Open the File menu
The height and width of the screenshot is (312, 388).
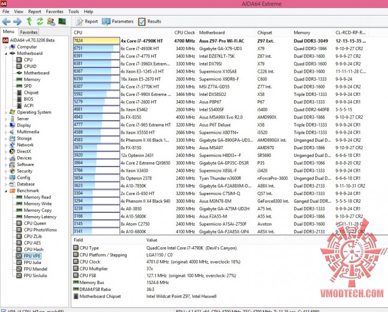[6, 11]
